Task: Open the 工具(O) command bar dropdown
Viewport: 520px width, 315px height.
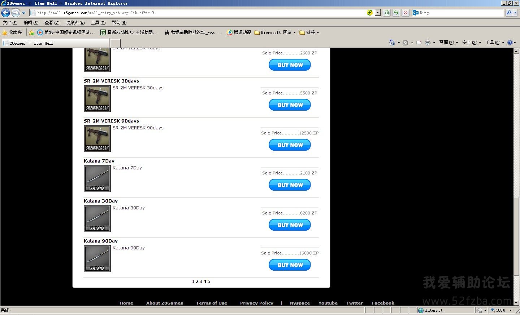Action: click(495, 43)
